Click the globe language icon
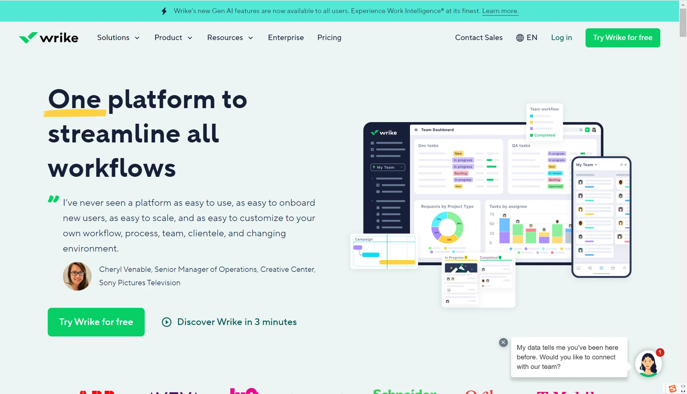Viewport: 687px width, 394px height. [519, 38]
